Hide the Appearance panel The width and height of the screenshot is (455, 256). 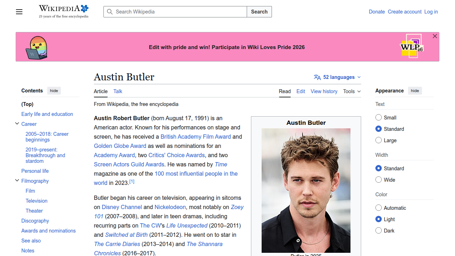click(x=415, y=91)
